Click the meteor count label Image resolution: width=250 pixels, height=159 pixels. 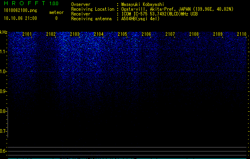coord(56,12)
